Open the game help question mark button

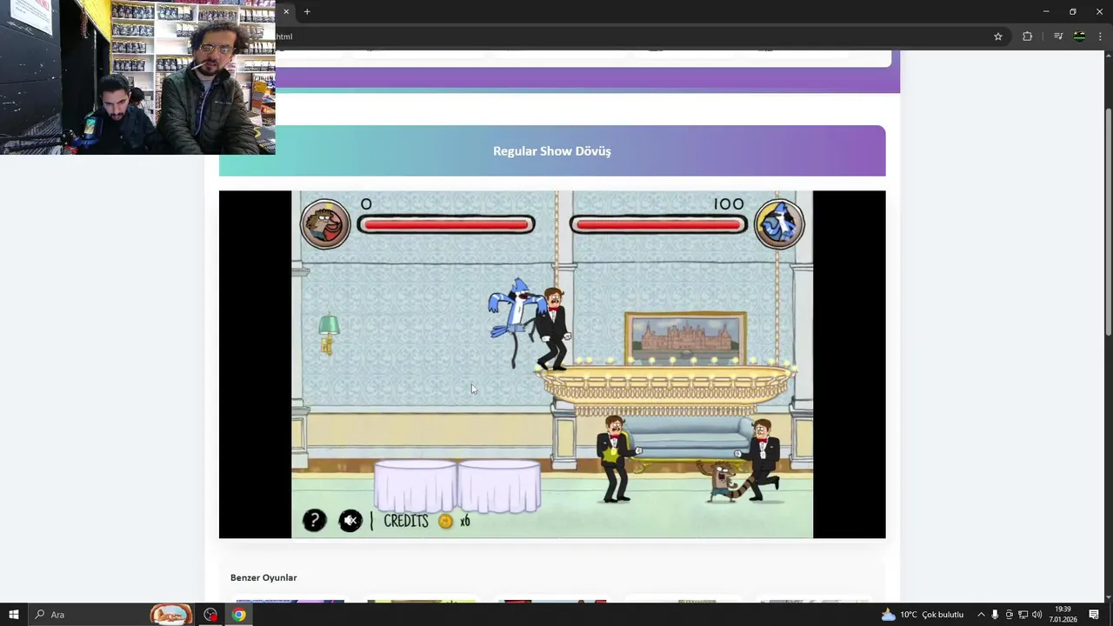pyautogui.click(x=314, y=520)
